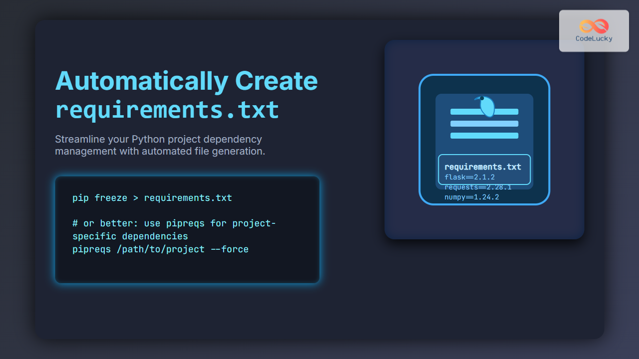
Task: Select the requests==2.28.1 dependency entry
Action: 478,187
